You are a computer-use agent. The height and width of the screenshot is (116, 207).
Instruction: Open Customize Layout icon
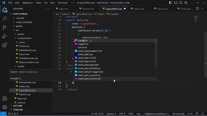pos(186,3)
